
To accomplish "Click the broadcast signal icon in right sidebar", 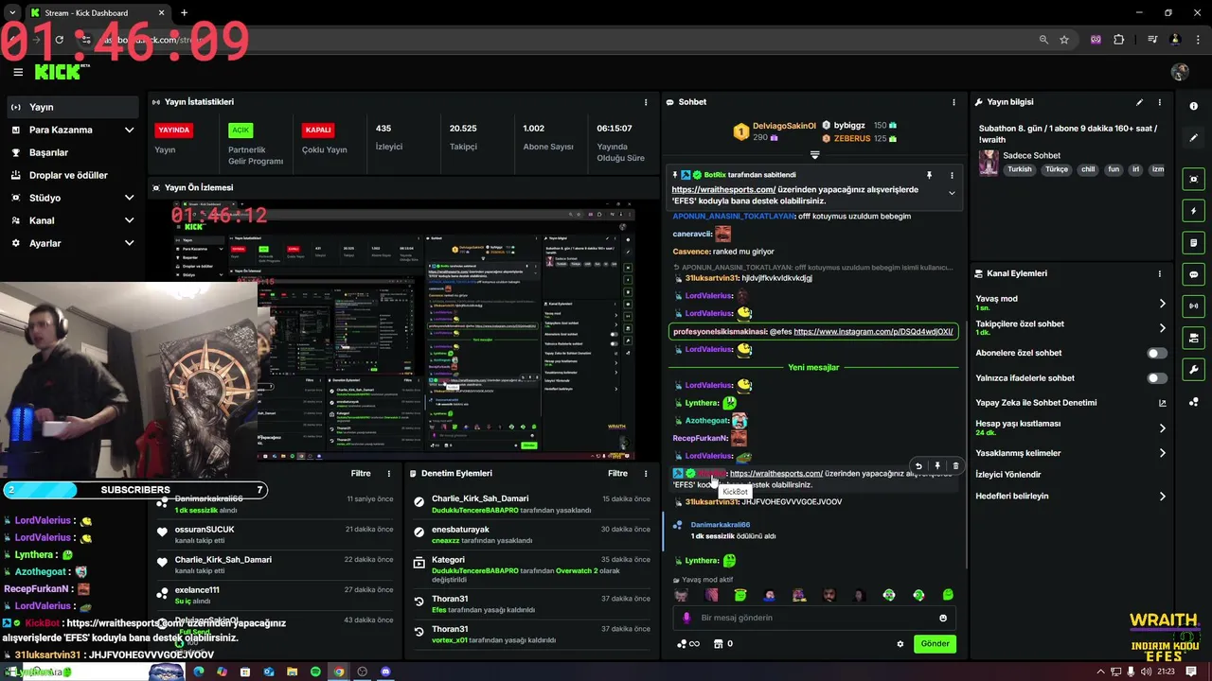I will (1193, 306).
